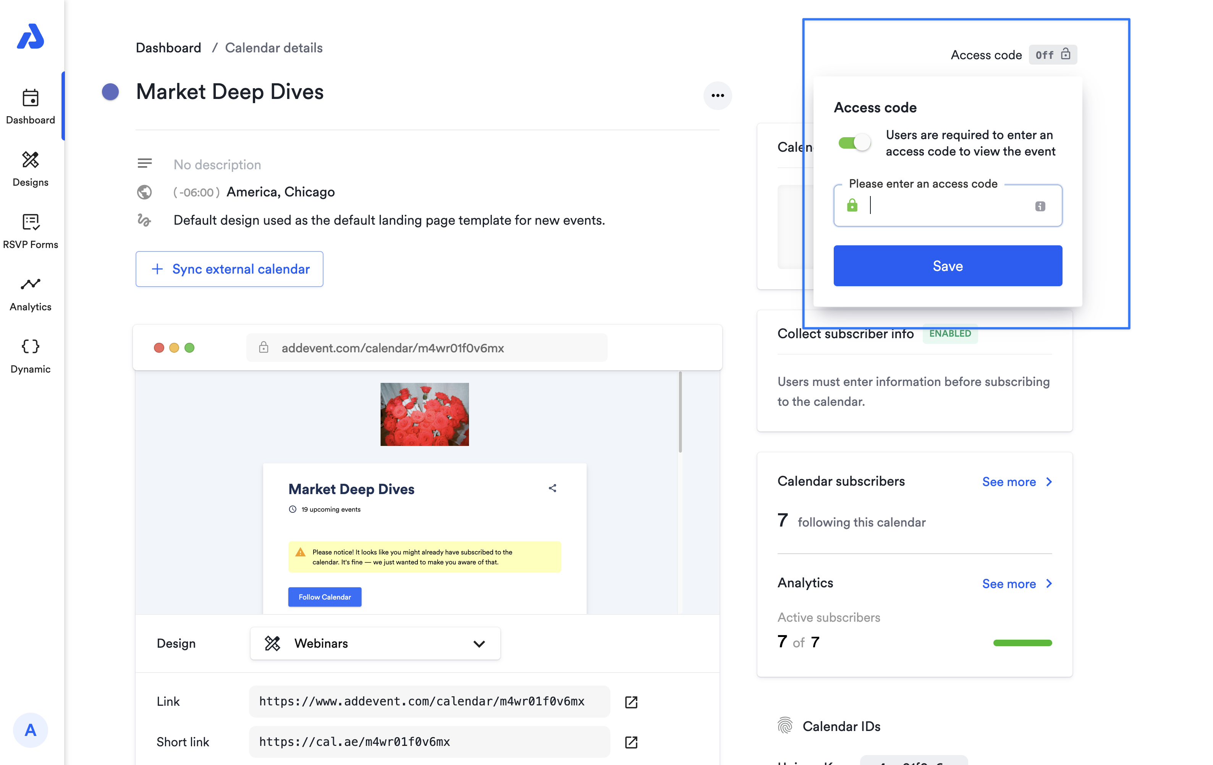Image resolution: width=1213 pixels, height=765 pixels.
Task: Click the Sync external calendar button
Action: click(229, 269)
